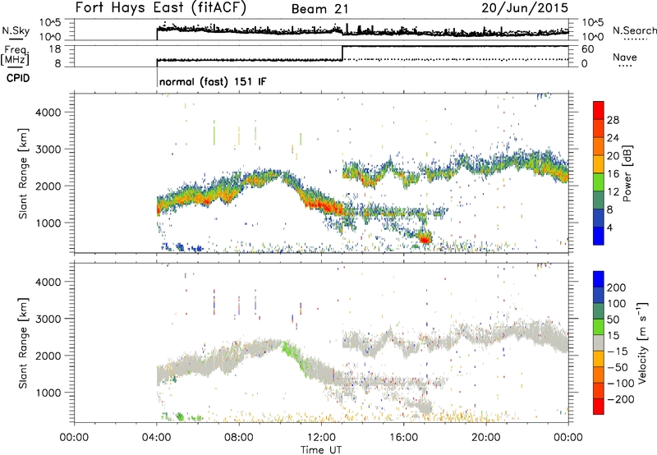
Task: Click the date '20/Jun/2015'
Action: (x=525, y=8)
